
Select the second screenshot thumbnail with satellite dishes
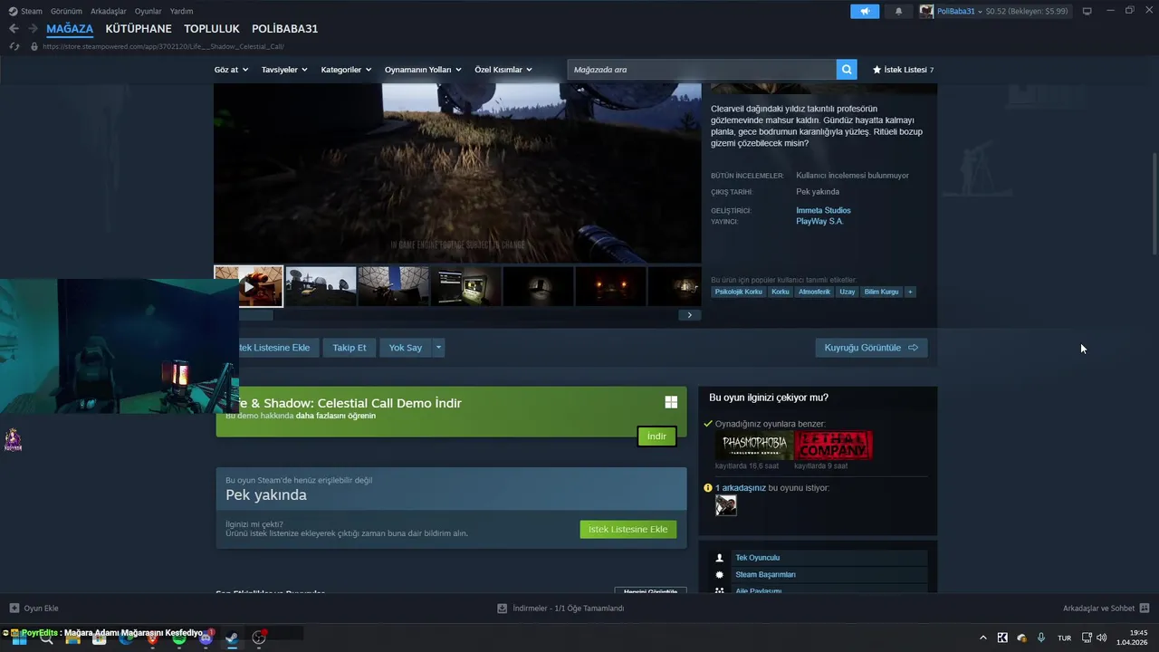tap(321, 286)
